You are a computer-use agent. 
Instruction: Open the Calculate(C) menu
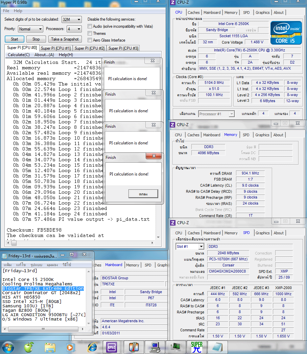[x=19, y=55]
